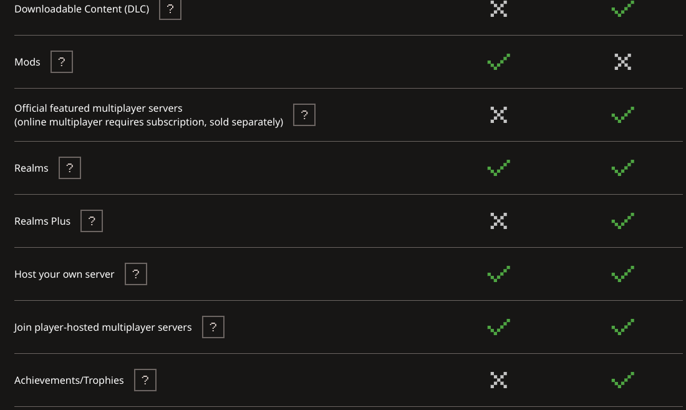The height and width of the screenshot is (410, 686).
Task: Click the question mark beside Mods
Action: click(62, 62)
